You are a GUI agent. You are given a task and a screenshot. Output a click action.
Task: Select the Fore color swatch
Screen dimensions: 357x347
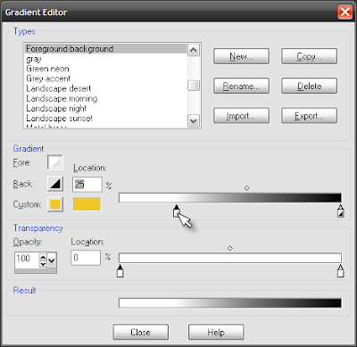(55, 162)
